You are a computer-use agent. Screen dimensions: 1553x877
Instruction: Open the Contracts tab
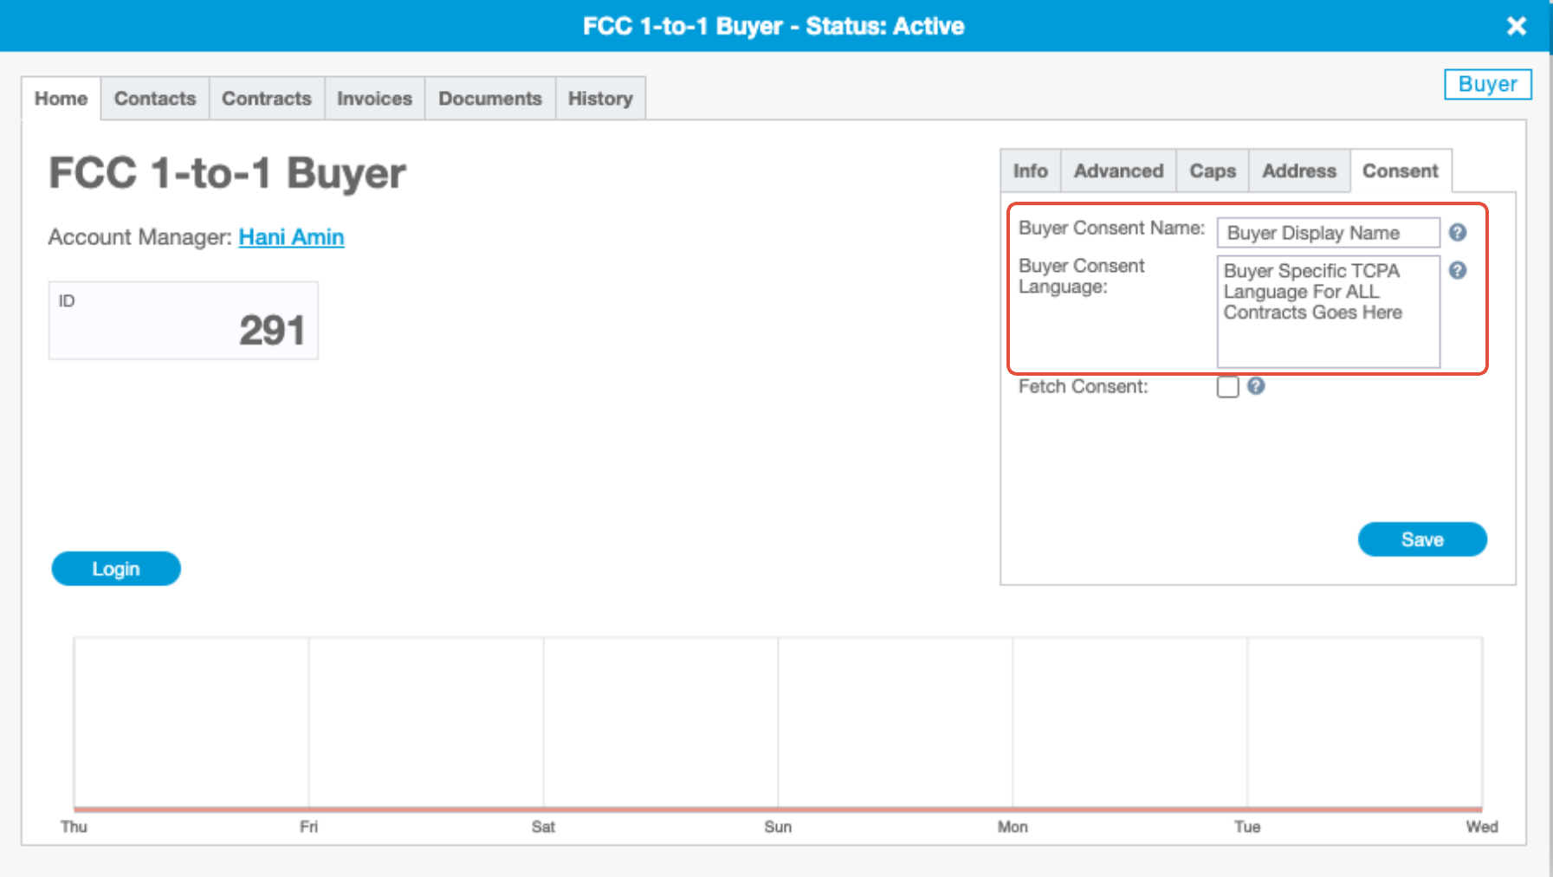tap(267, 99)
